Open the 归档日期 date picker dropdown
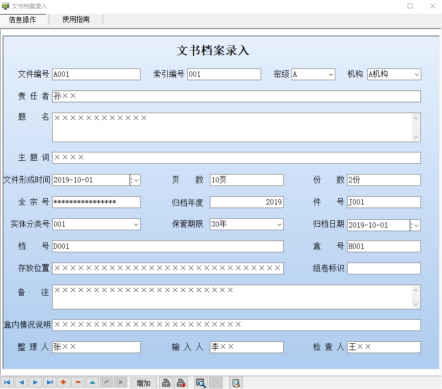Screen dimensions: 442x389 [x=415, y=225]
